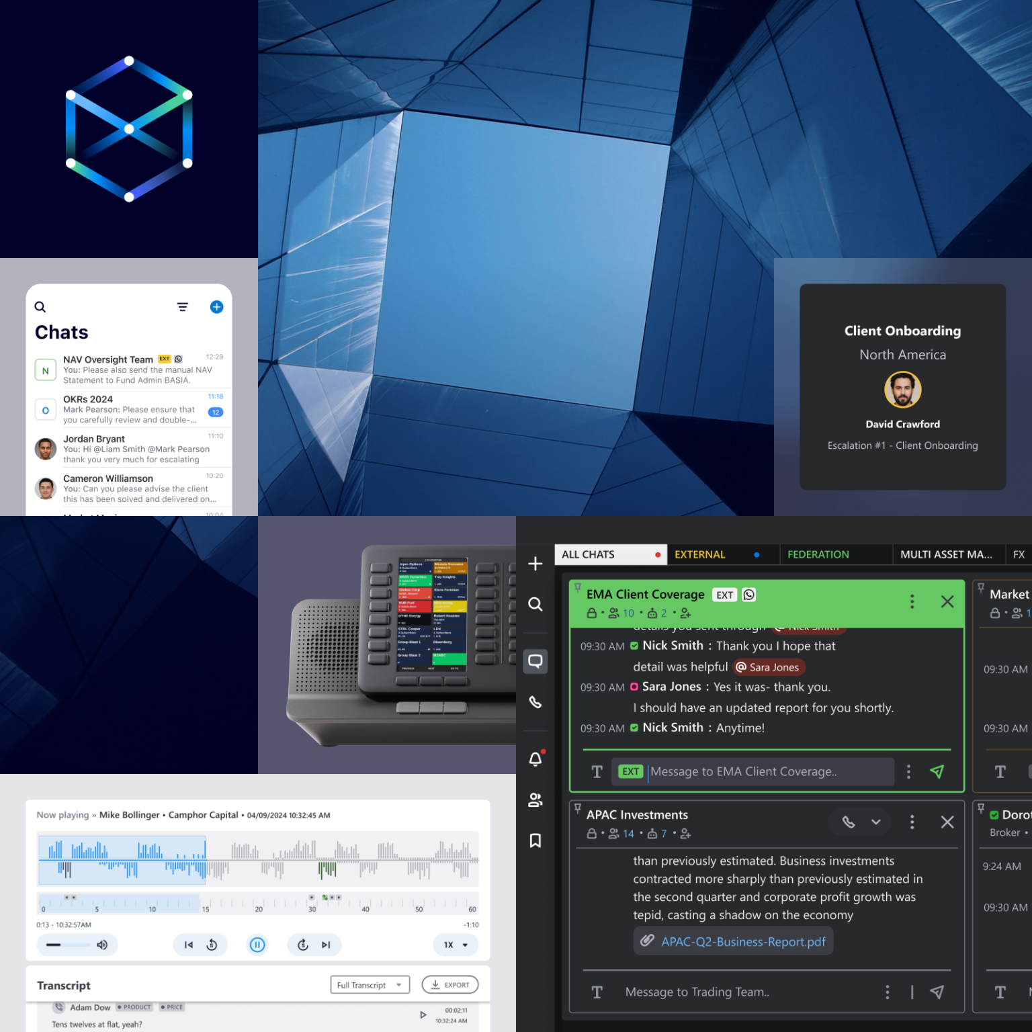Viewport: 1032px width, 1032px height.
Task: Open notifications bell in dark sidebar
Action: pyautogui.click(x=535, y=759)
